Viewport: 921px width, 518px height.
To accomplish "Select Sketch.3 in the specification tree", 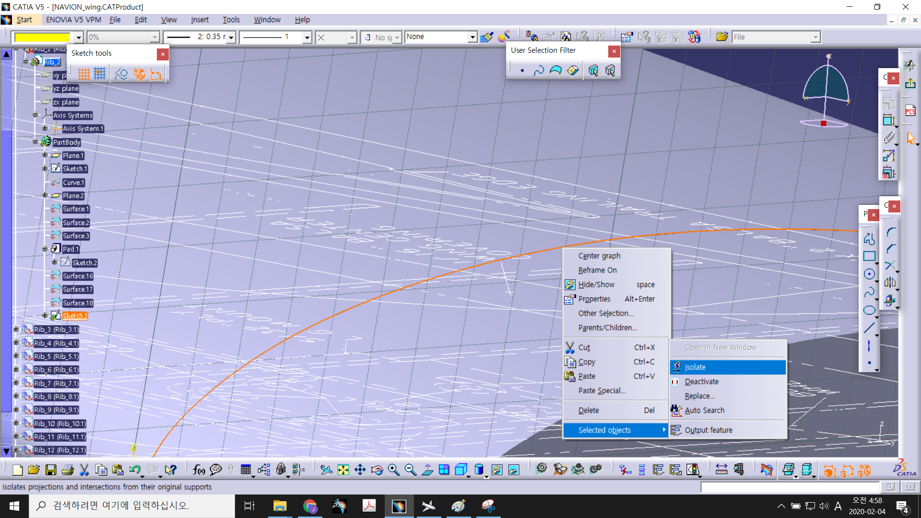I will 75,316.
